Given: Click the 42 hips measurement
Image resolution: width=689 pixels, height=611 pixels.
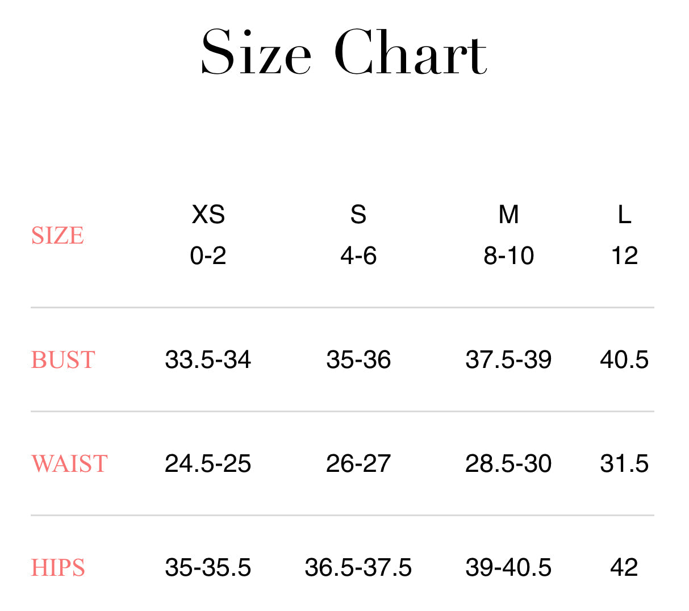Looking at the screenshot, I should tap(624, 568).
